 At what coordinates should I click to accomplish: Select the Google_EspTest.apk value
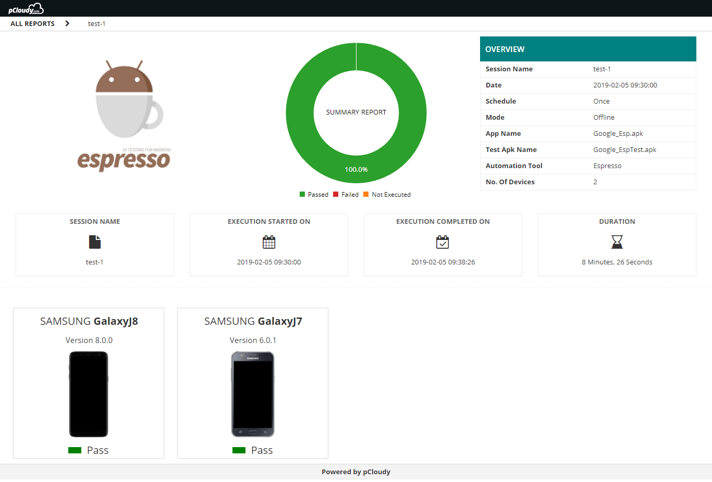click(x=624, y=150)
